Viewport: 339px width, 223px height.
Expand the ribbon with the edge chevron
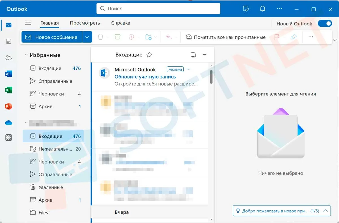coord(335,40)
